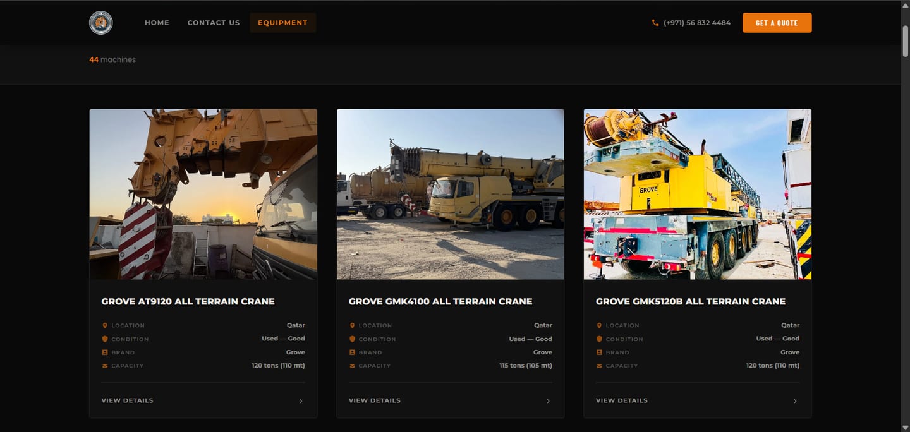The image size is (910, 432).
Task: Open the Grove GMK5120B crane photo
Action: click(697, 194)
